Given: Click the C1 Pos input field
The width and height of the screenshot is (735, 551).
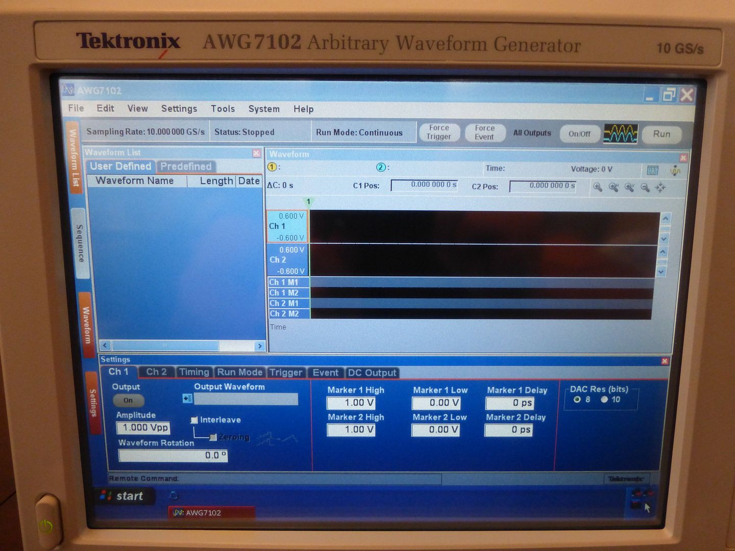Looking at the screenshot, I should (424, 185).
